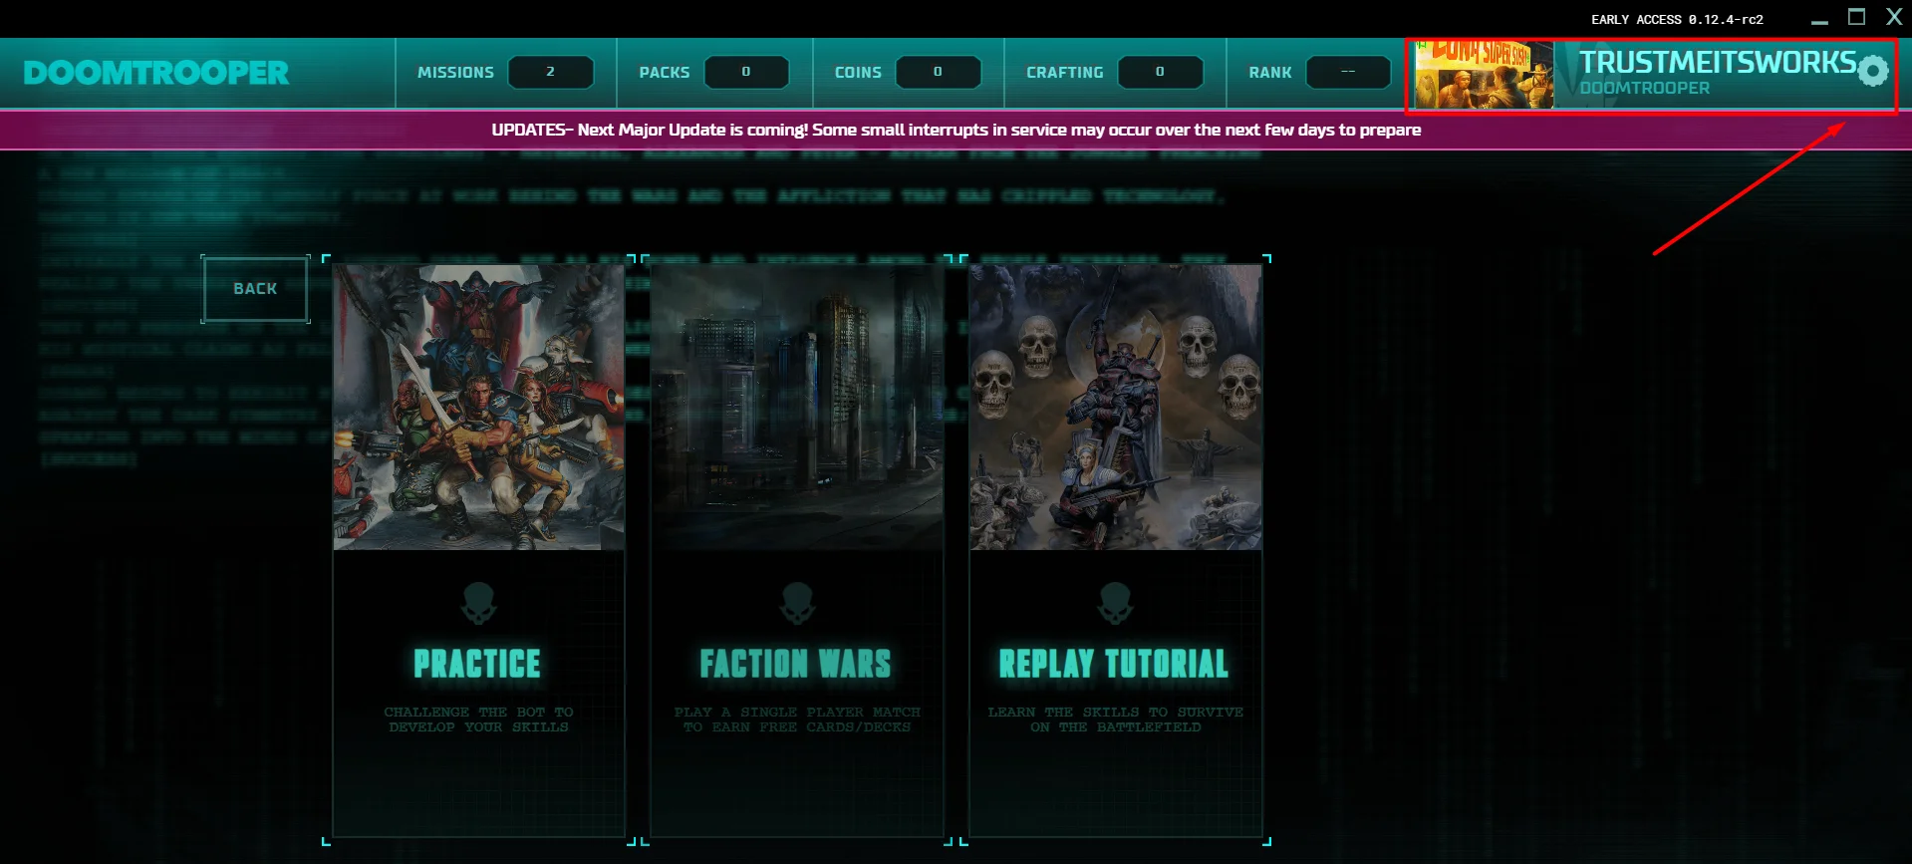Click the REPLAY TUTORIAL title
Screen dimensions: 1912x864
[x=1114, y=664]
